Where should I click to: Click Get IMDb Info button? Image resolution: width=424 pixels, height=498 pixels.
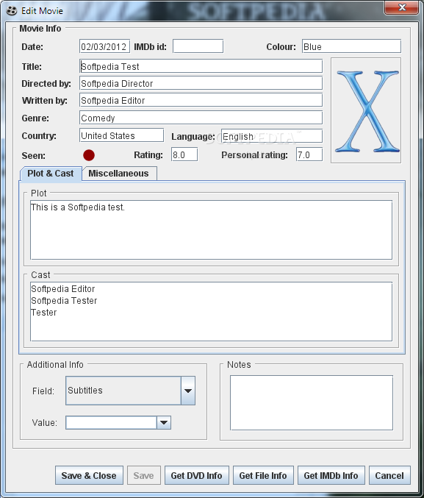pos(331,475)
